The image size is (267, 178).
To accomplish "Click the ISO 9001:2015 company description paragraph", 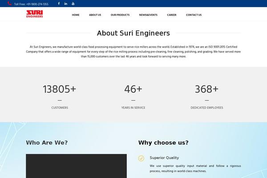I will pos(133,52).
